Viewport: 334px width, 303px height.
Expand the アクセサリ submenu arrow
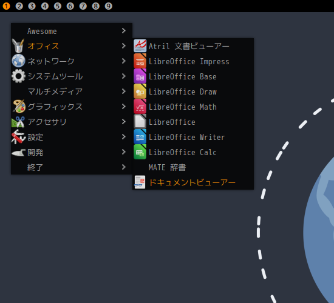123,122
